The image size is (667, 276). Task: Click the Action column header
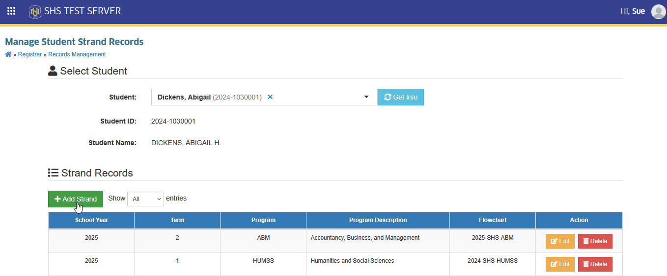coord(579,220)
